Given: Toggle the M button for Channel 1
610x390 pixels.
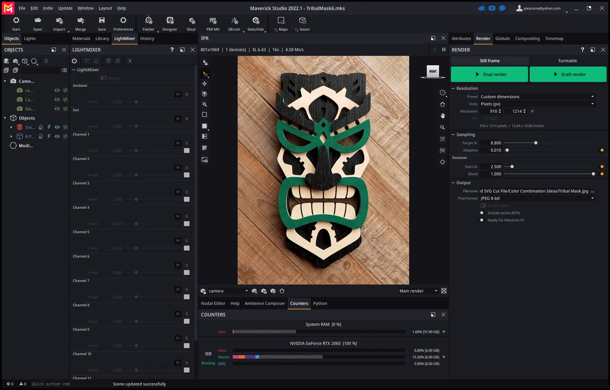Looking at the screenshot, I should (x=178, y=143).
